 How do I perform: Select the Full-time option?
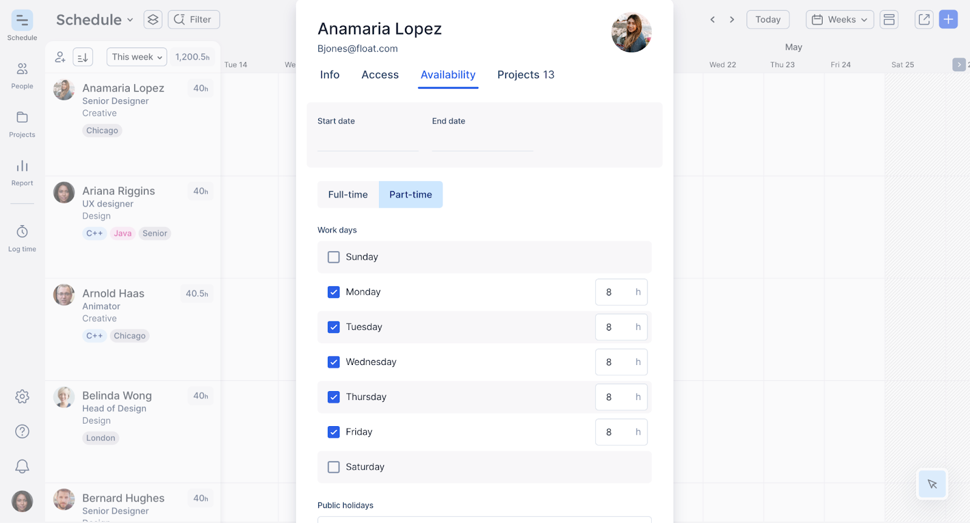coord(348,195)
